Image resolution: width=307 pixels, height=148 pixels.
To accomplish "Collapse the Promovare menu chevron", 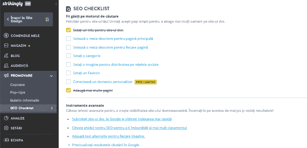I will coord(51,76).
